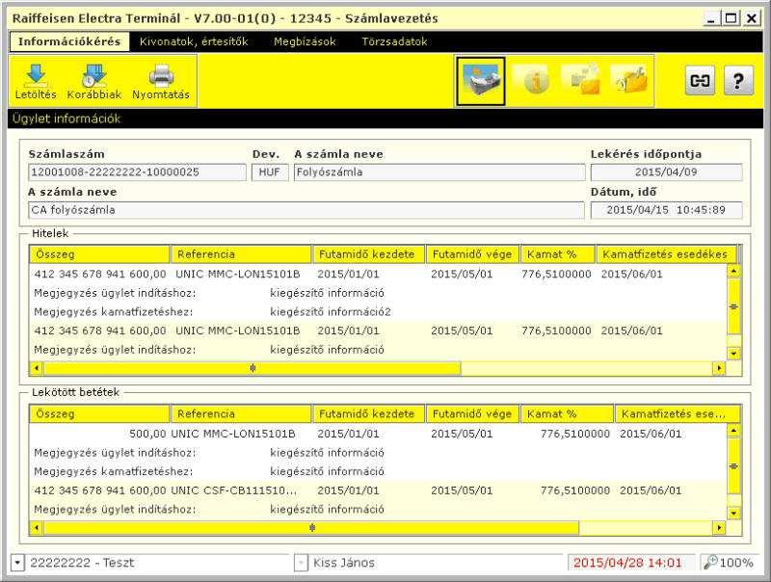Open the Törzsadatok menu

pyautogui.click(x=394, y=41)
